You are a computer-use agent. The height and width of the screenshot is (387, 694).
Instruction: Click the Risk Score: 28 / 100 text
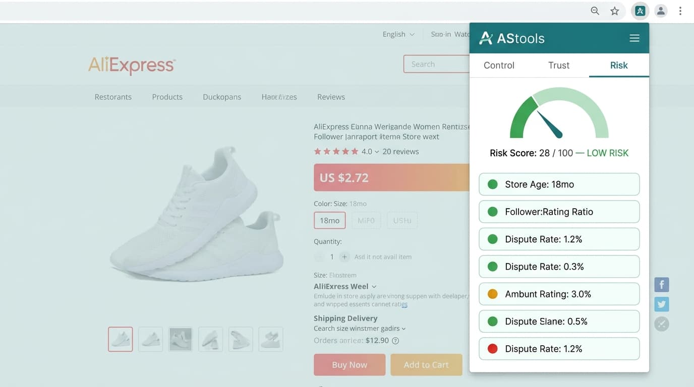pyautogui.click(x=531, y=153)
